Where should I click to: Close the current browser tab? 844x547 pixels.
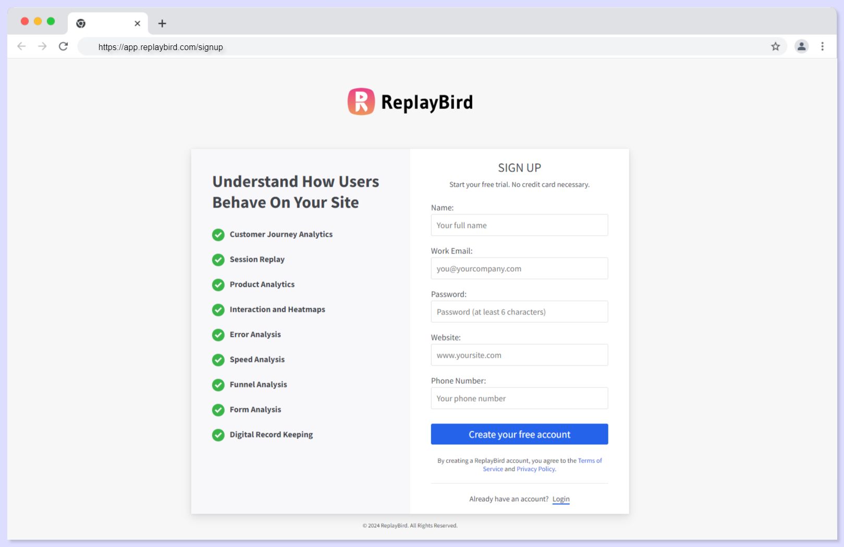137,23
